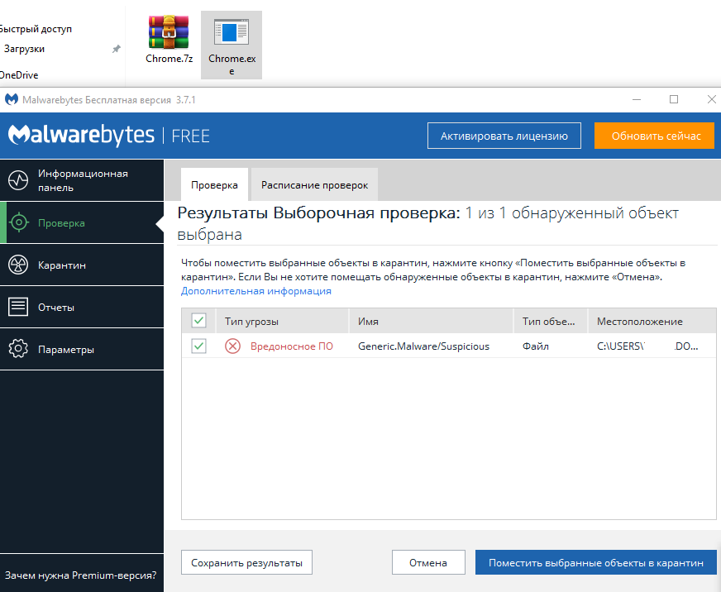Viewport: 721px width, 592px height.
Task: Click the Карантин radiation icon
Action: [18, 265]
